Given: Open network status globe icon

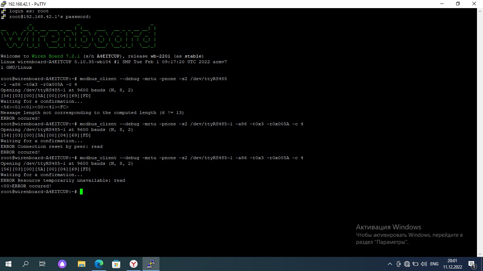Looking at the screenshot, I should [407, 264].
